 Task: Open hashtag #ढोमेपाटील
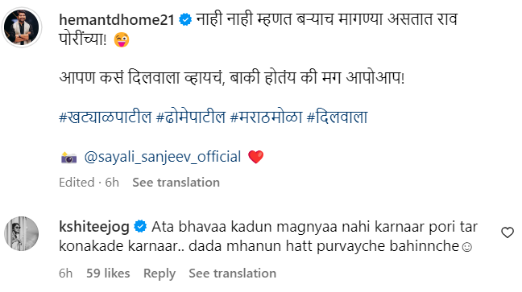pos(191,117)
